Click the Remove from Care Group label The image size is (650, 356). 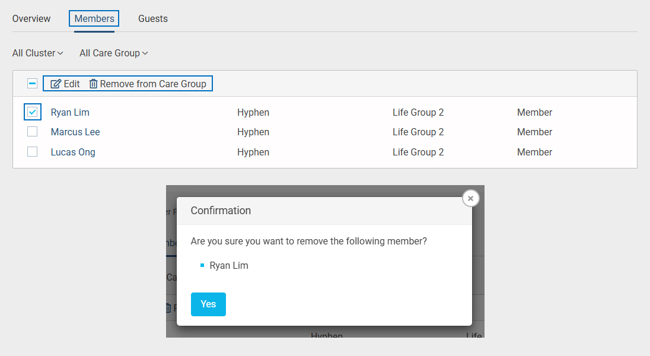coord(153,84)
